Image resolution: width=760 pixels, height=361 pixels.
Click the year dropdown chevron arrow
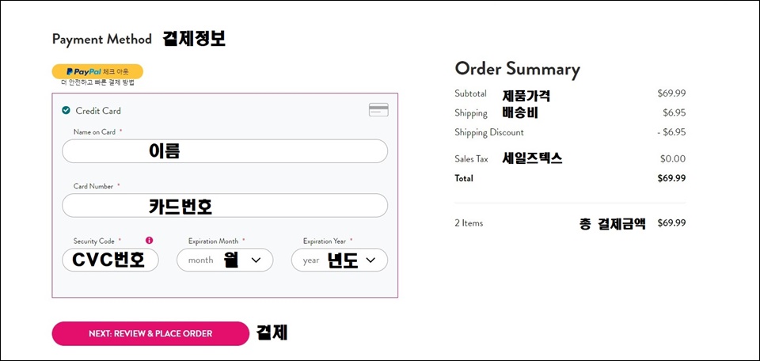(370, 260)
